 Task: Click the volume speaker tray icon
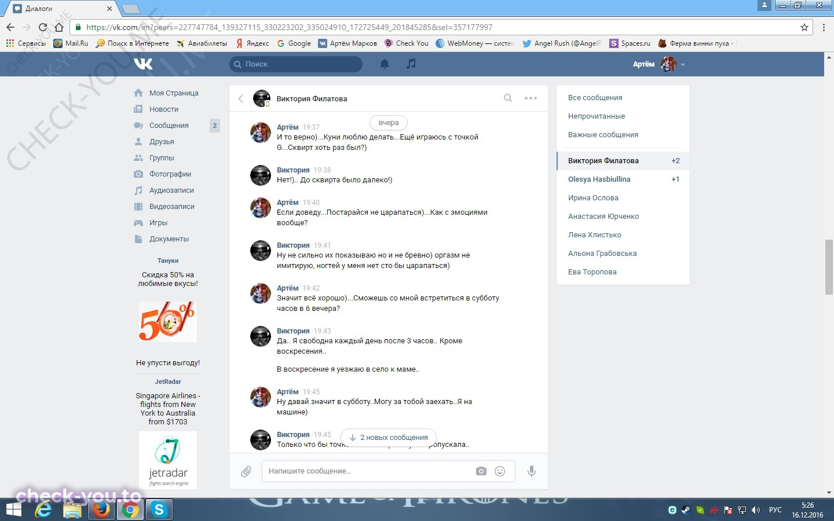pos(755,510)
